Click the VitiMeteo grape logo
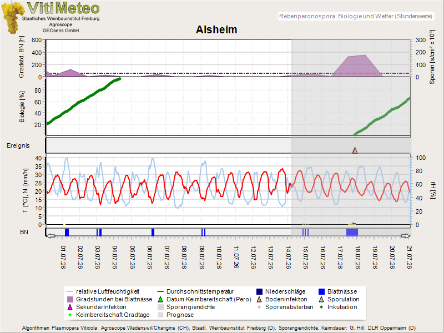This screenshot has width=444, height=333. pyautogui.click(x=12, y=18)
